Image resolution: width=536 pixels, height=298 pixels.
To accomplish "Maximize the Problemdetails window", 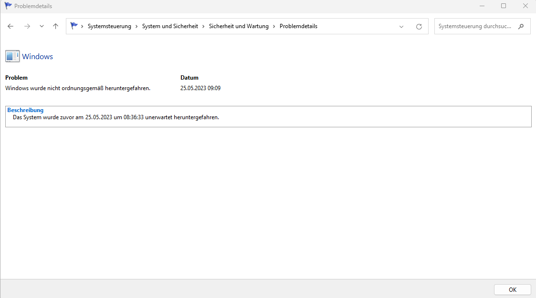I will 504,6.
